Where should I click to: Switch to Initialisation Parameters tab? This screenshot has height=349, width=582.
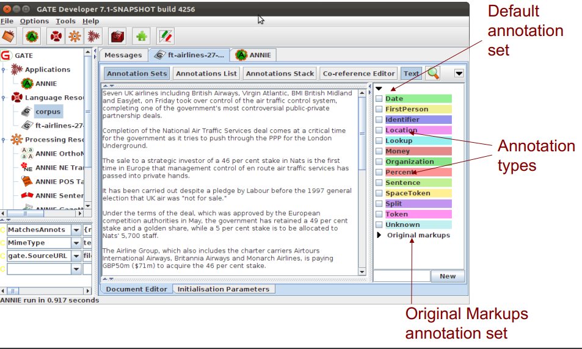224,289
